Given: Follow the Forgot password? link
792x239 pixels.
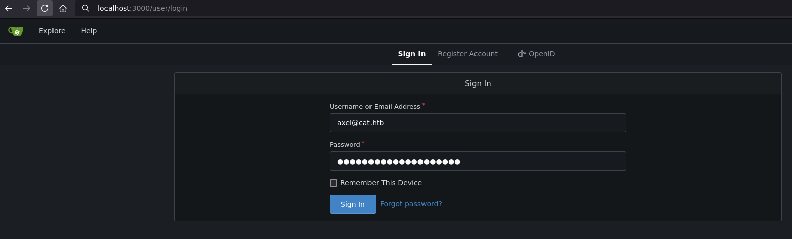Looking at the screenshot, I should pyautogui.click(x=411, y=204).
